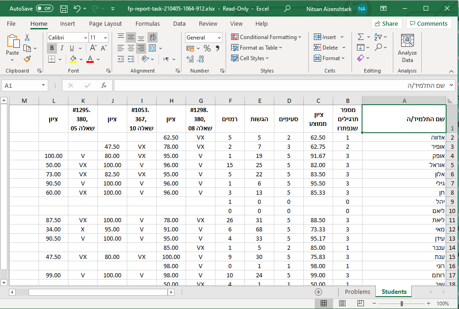
Task: Click the Merge & Center icon
Action: point(153,48)
